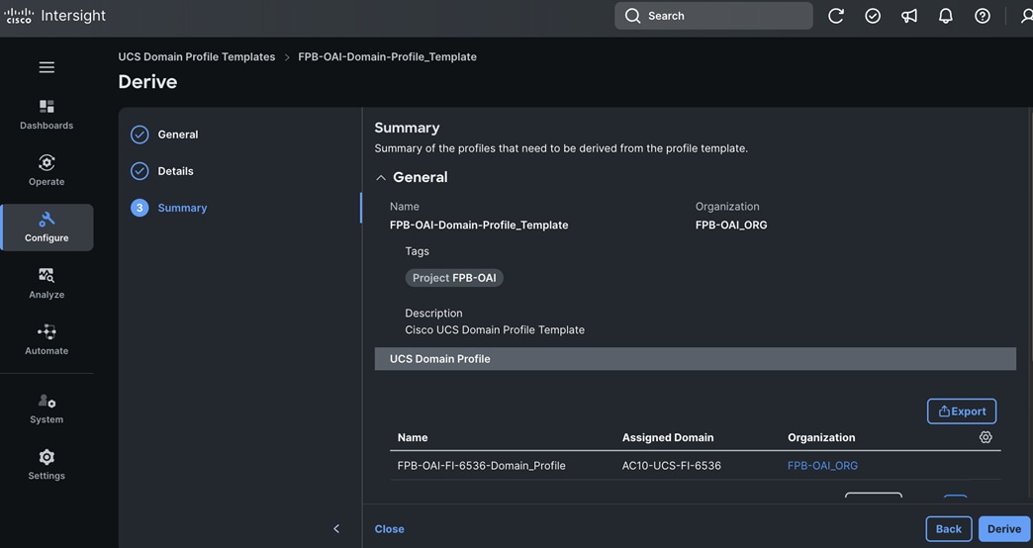Click the Project FPB-OAI tag
This screenshot has height=548, width=1033.
[454, 278]
